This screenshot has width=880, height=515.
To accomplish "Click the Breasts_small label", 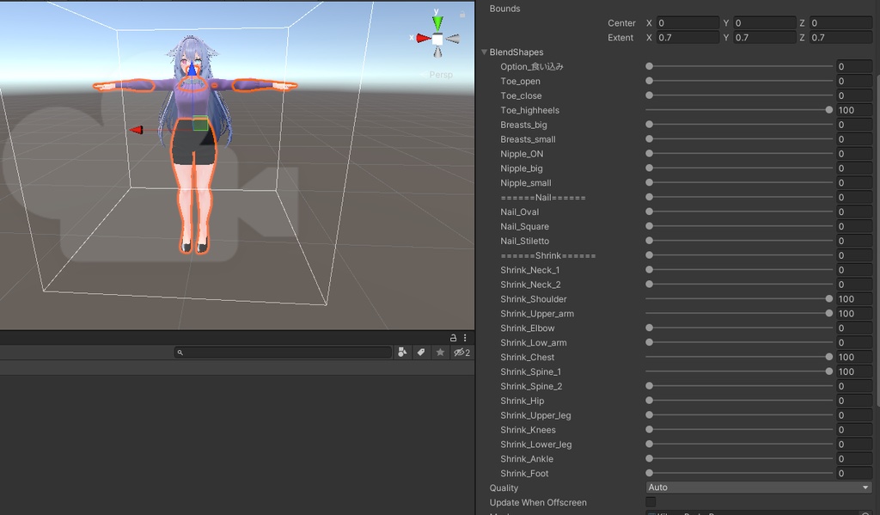I will point(528,139).
